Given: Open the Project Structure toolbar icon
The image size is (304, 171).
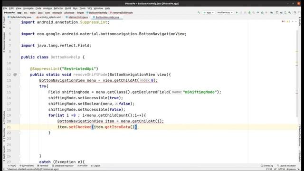Looking at the screenshot, I should pos(272,13).
